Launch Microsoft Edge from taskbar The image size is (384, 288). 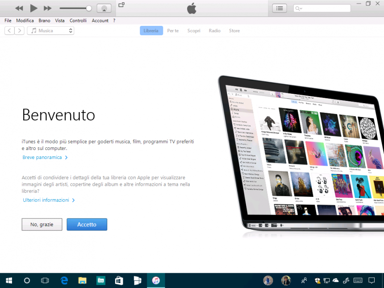click(64, 280)
